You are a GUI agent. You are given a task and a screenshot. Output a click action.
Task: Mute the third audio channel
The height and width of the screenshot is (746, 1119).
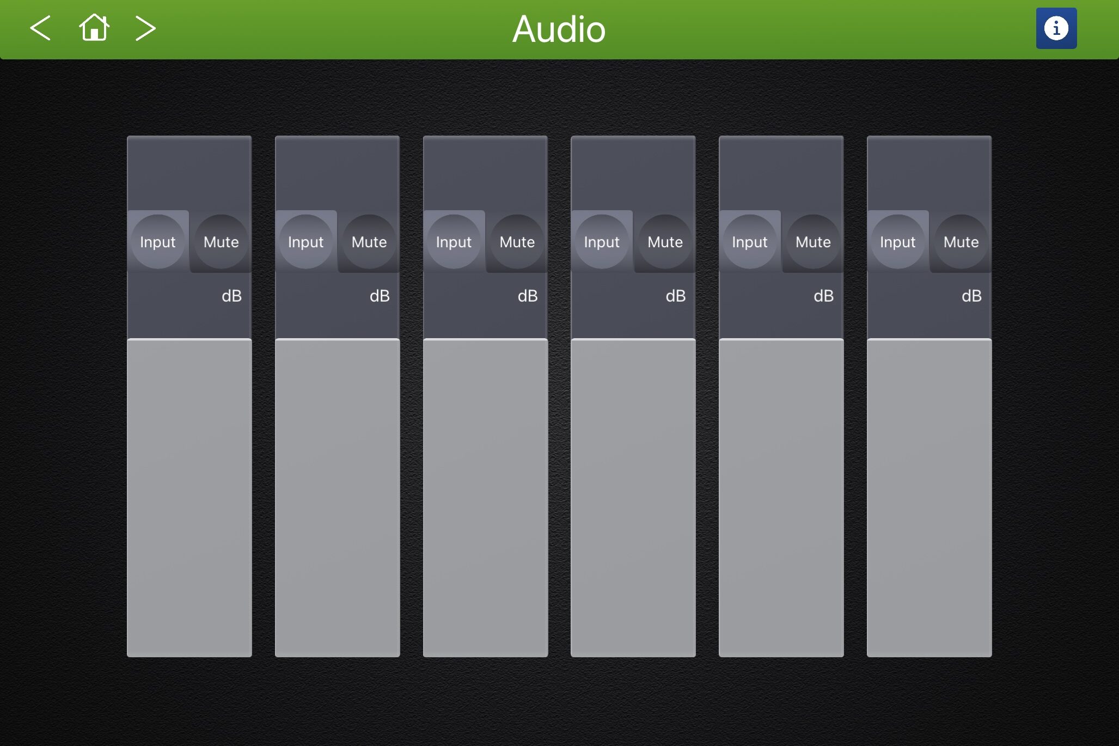(x=517, y=242)
